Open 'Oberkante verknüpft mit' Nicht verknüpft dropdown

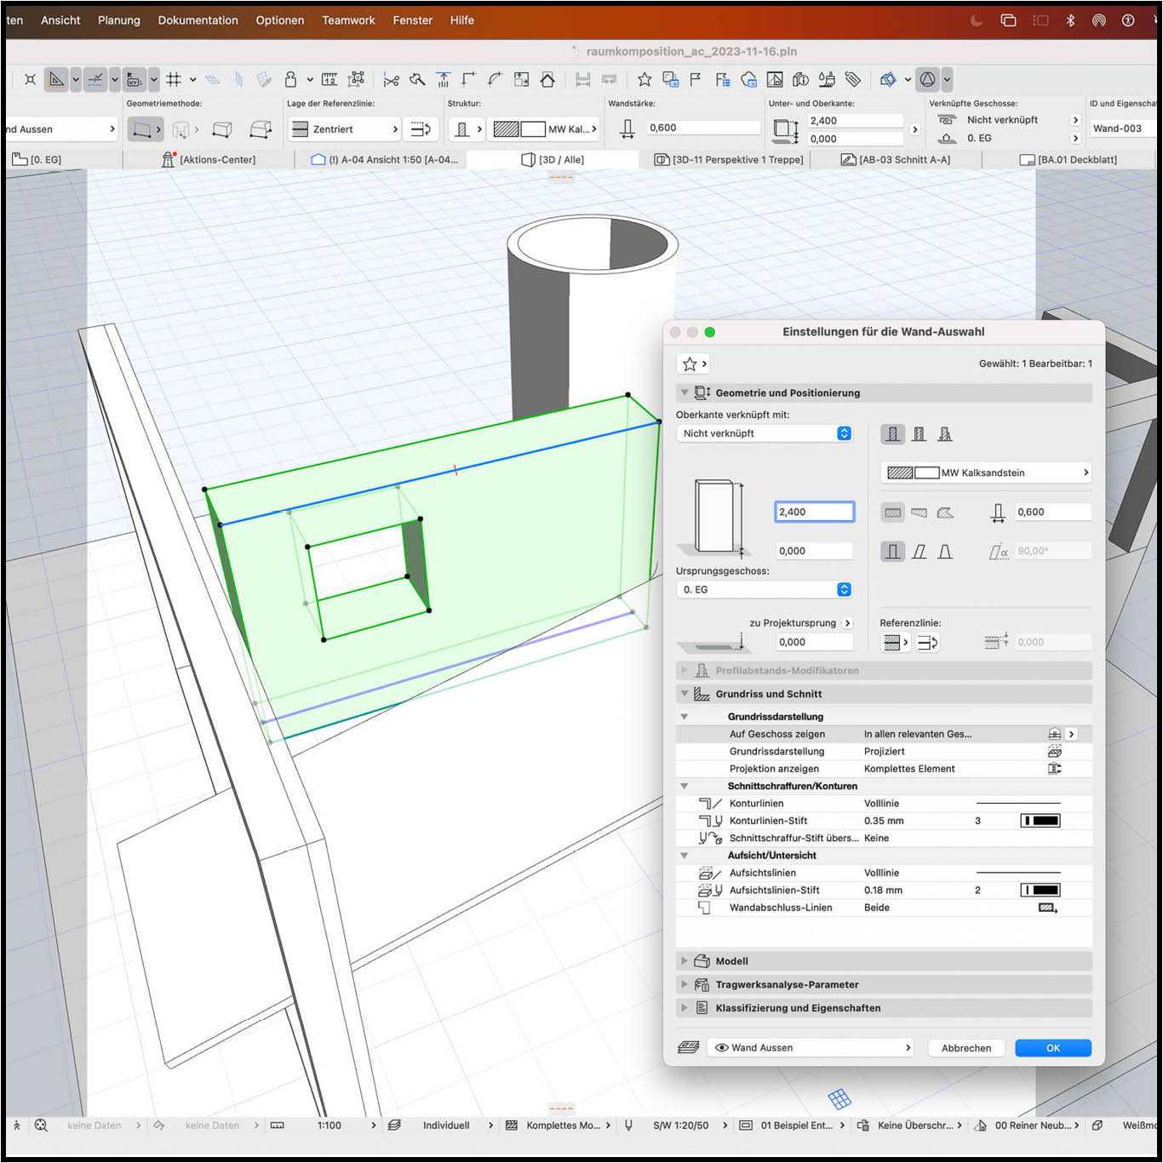point(764,433)
